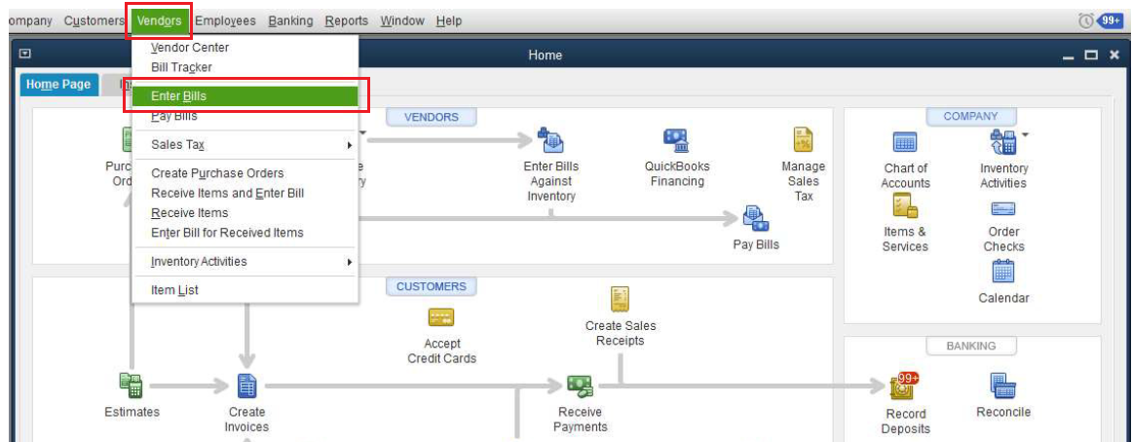Screen dimensions: 1132x442
Task: Open Items & Services icon
Action: click(905, 207)
